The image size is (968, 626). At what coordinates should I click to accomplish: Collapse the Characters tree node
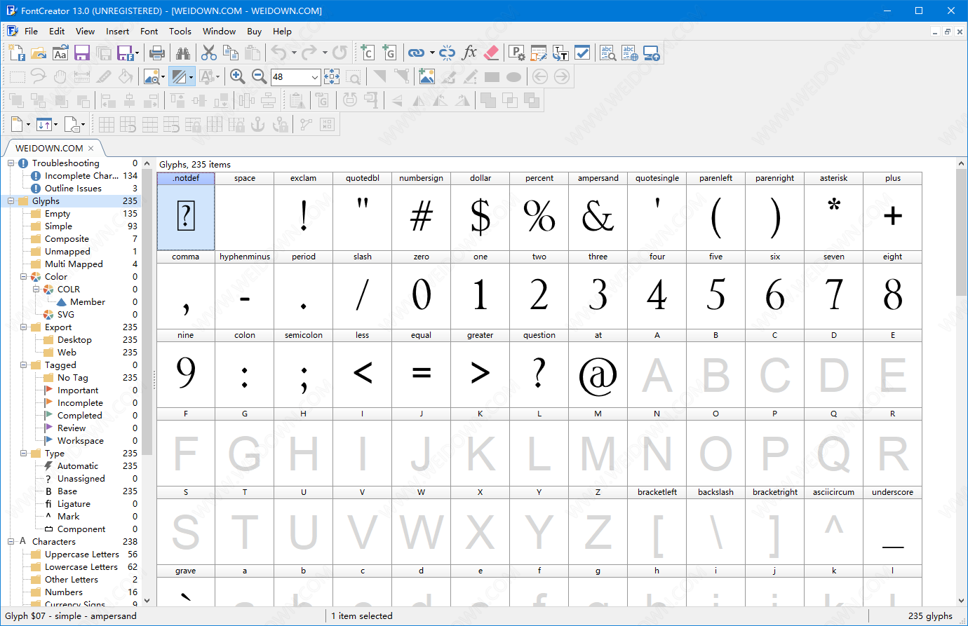coord(11,542)
